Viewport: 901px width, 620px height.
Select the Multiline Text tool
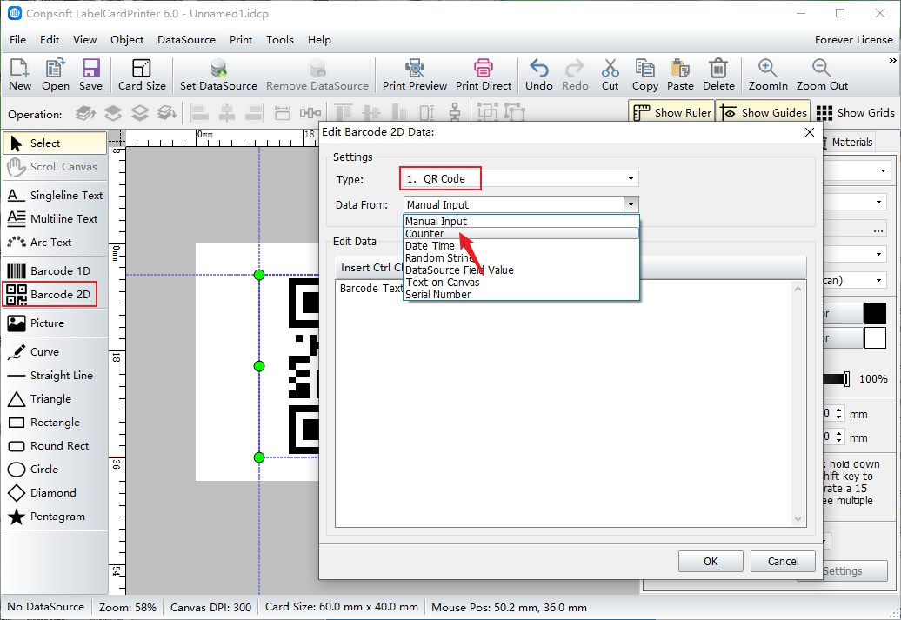[x=55, y=219]
